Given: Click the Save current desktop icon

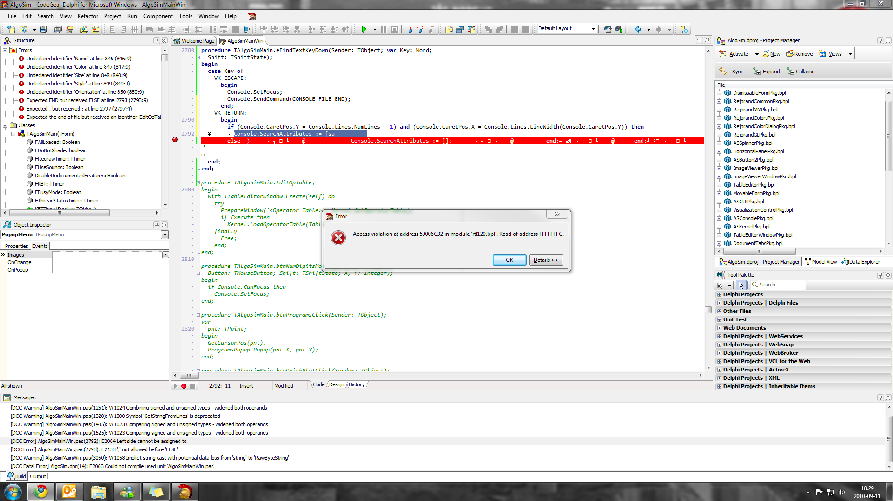Looking at the screenshot, I should (608, 29).
